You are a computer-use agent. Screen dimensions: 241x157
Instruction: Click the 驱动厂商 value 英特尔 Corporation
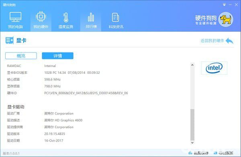point(59,114)
